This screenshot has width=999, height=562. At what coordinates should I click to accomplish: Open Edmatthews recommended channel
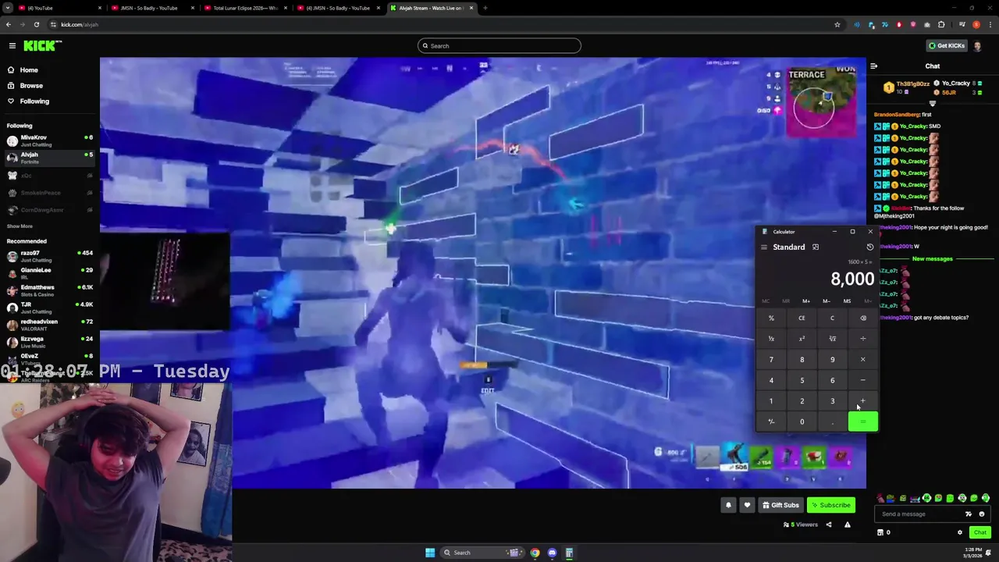click(48, 290)
